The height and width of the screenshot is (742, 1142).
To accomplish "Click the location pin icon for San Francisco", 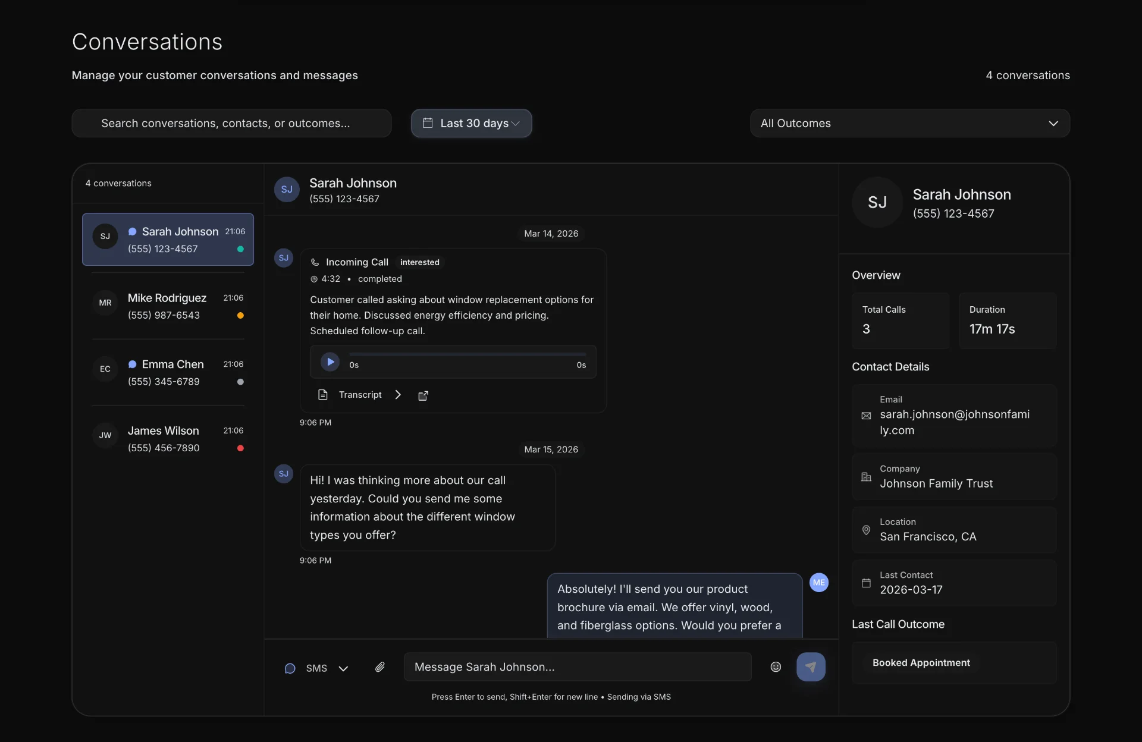I will (866, 530).
